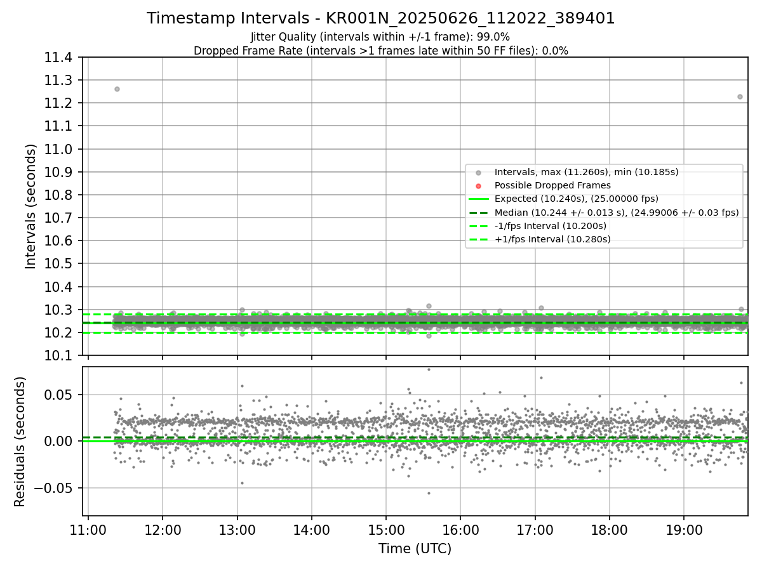The height and width of the screenshot is (571, 762).
Task: Click the 'Time (UTC)' x-axis label
Action: click(x=415, y=549)
